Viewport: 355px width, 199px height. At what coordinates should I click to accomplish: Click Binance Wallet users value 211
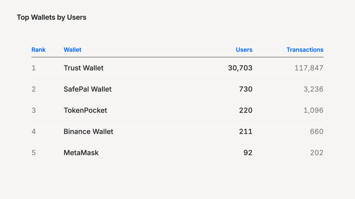click(246, 131)
